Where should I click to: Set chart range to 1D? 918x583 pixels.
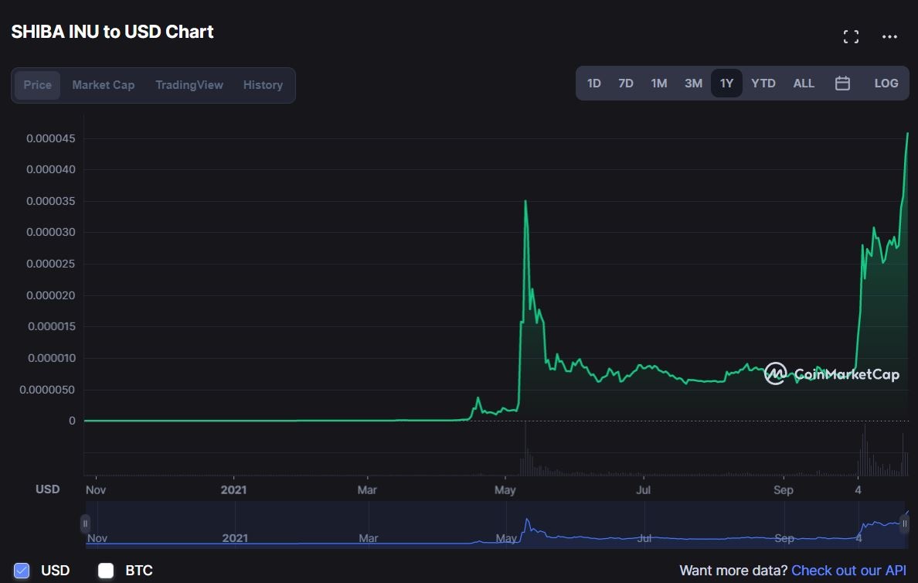point(593,84)
